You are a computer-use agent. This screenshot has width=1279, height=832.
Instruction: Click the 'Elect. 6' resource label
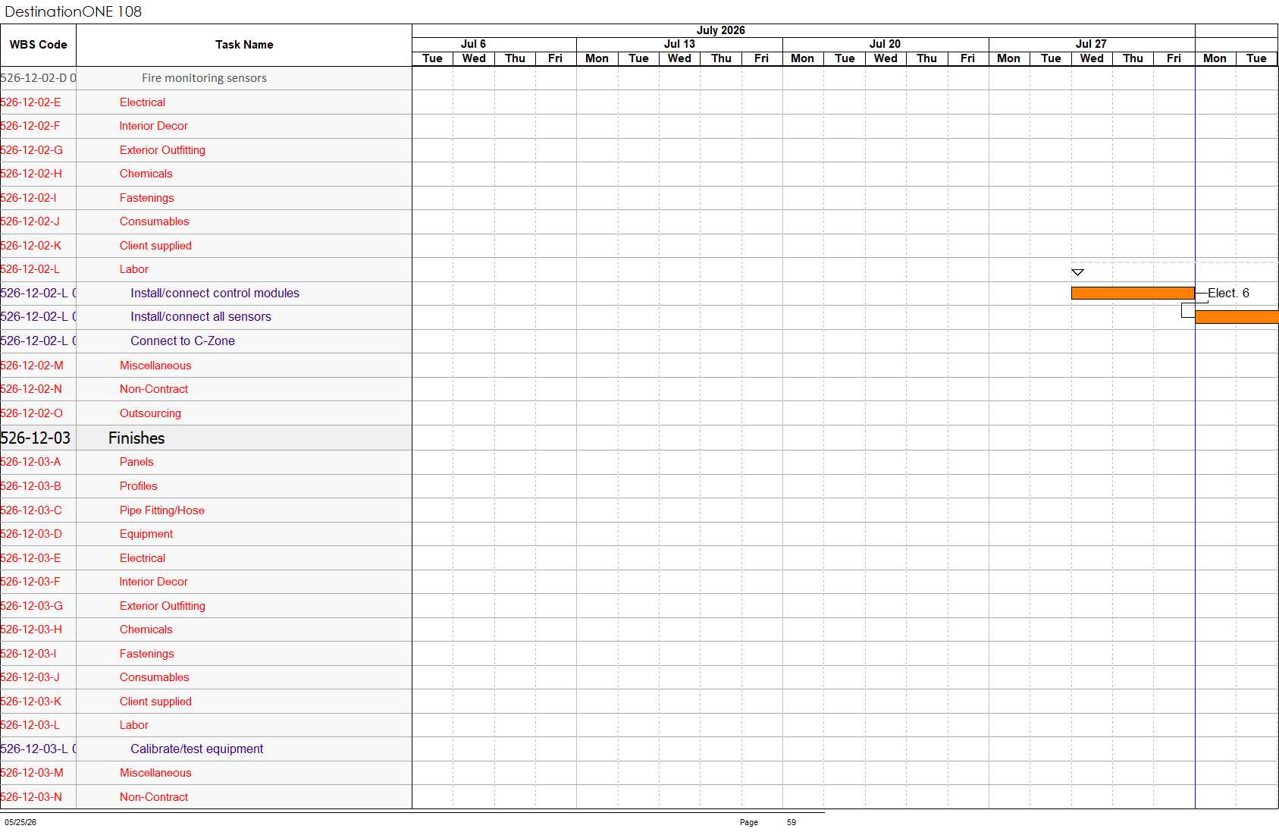(1228, 293)
